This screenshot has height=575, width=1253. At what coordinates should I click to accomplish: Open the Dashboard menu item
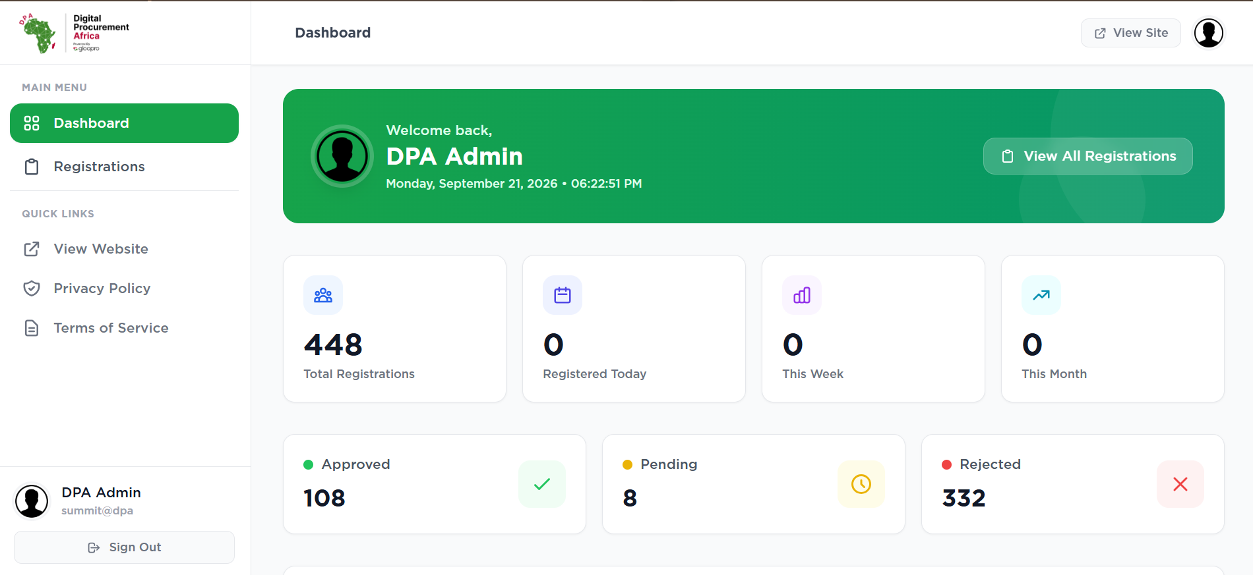click(124, 123)
